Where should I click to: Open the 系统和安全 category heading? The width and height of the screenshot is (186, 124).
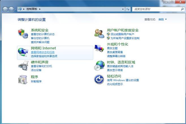40,30
